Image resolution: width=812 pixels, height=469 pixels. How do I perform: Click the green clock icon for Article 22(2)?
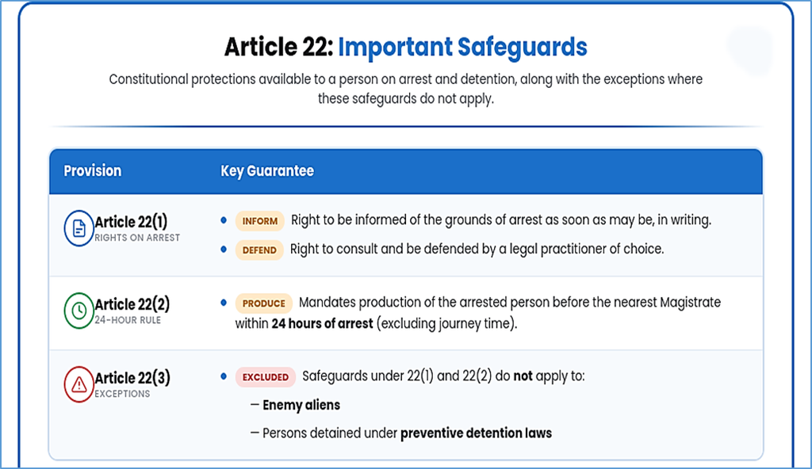(x=79, y=311)
